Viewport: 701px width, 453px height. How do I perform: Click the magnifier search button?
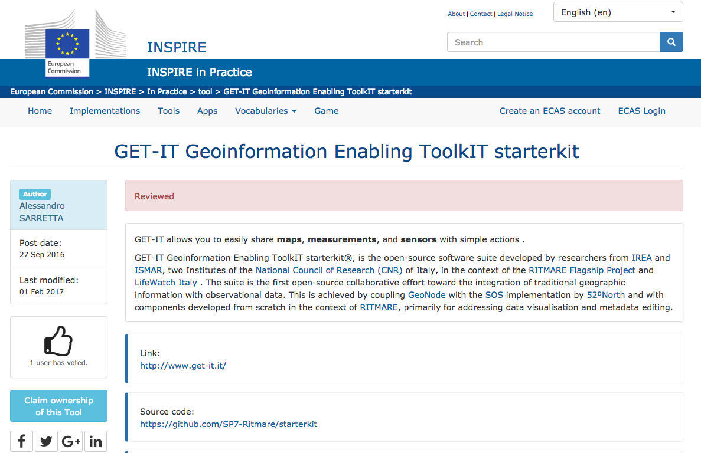click(671, 42)
